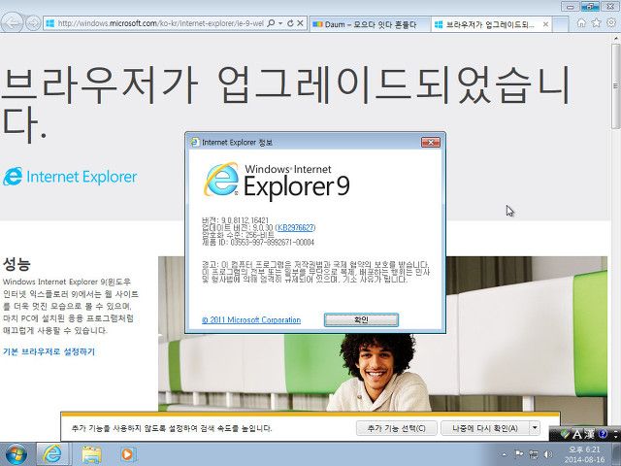This screenshot has width=621, height=466.
Task: Open the Tools gear icon
Action: click(x=611, y=23)
